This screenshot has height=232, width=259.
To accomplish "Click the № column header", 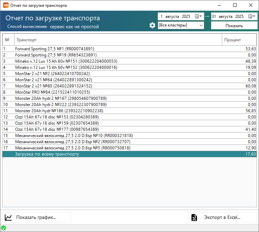I will [8, 40].
